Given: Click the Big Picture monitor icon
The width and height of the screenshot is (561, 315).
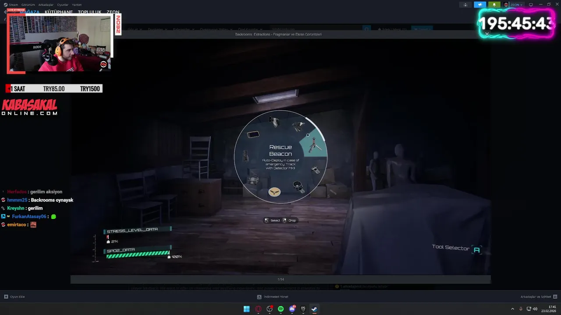Looking at the screenshot, I should click(531, 4).
